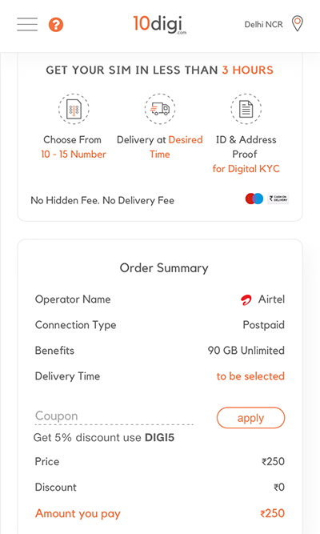Tap the Order Summary heading
The image size is (320, 534).
click(164, 268)
